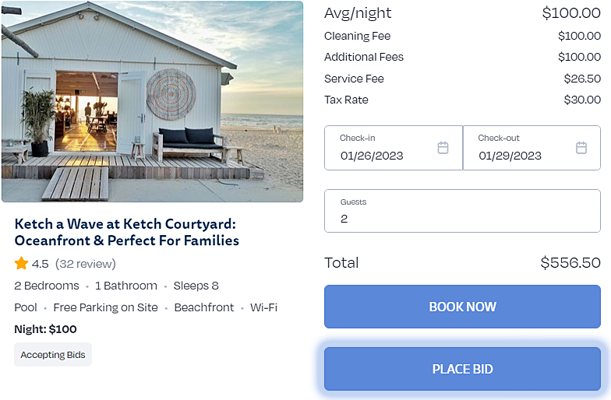Click the orange rating star icon

pyautogui.click(x=21, y=264)
